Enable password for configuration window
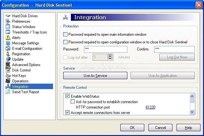 tap(65, 42)
